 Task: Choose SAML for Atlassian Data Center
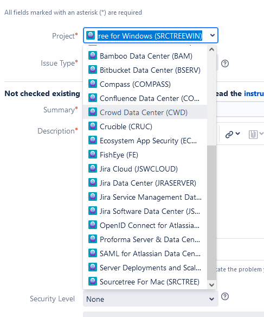pos(145,253)
